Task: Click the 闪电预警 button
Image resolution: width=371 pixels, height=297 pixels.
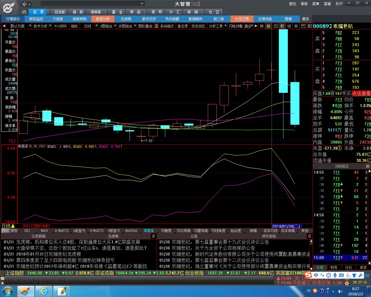Action: tap(236, 26)
